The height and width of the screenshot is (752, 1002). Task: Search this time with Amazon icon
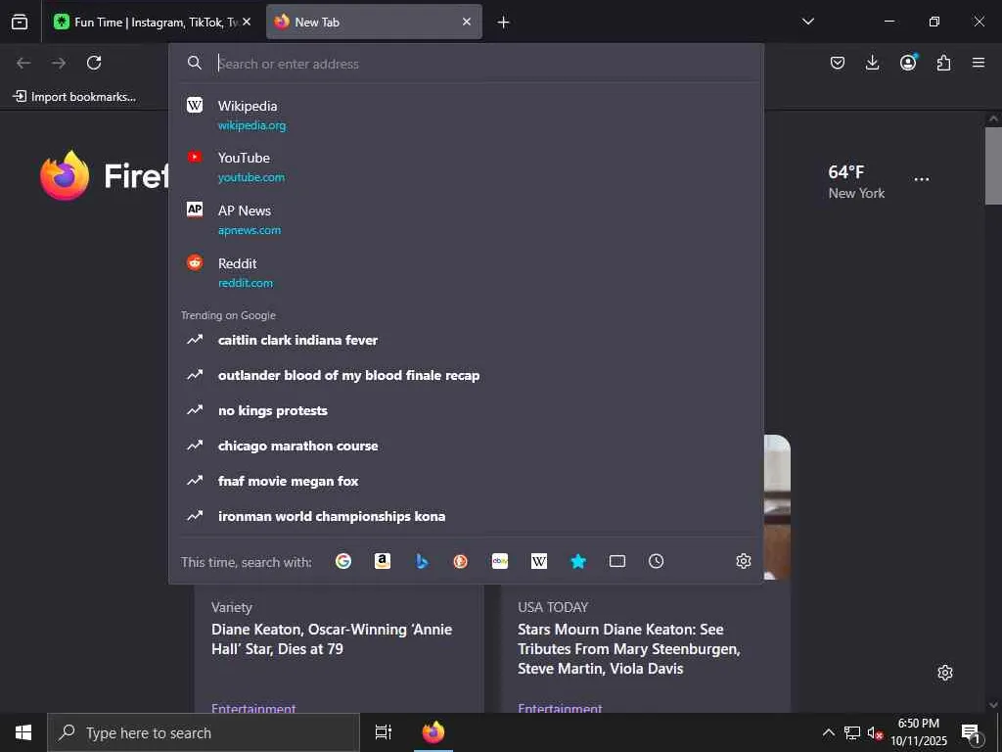click(383, 561)
